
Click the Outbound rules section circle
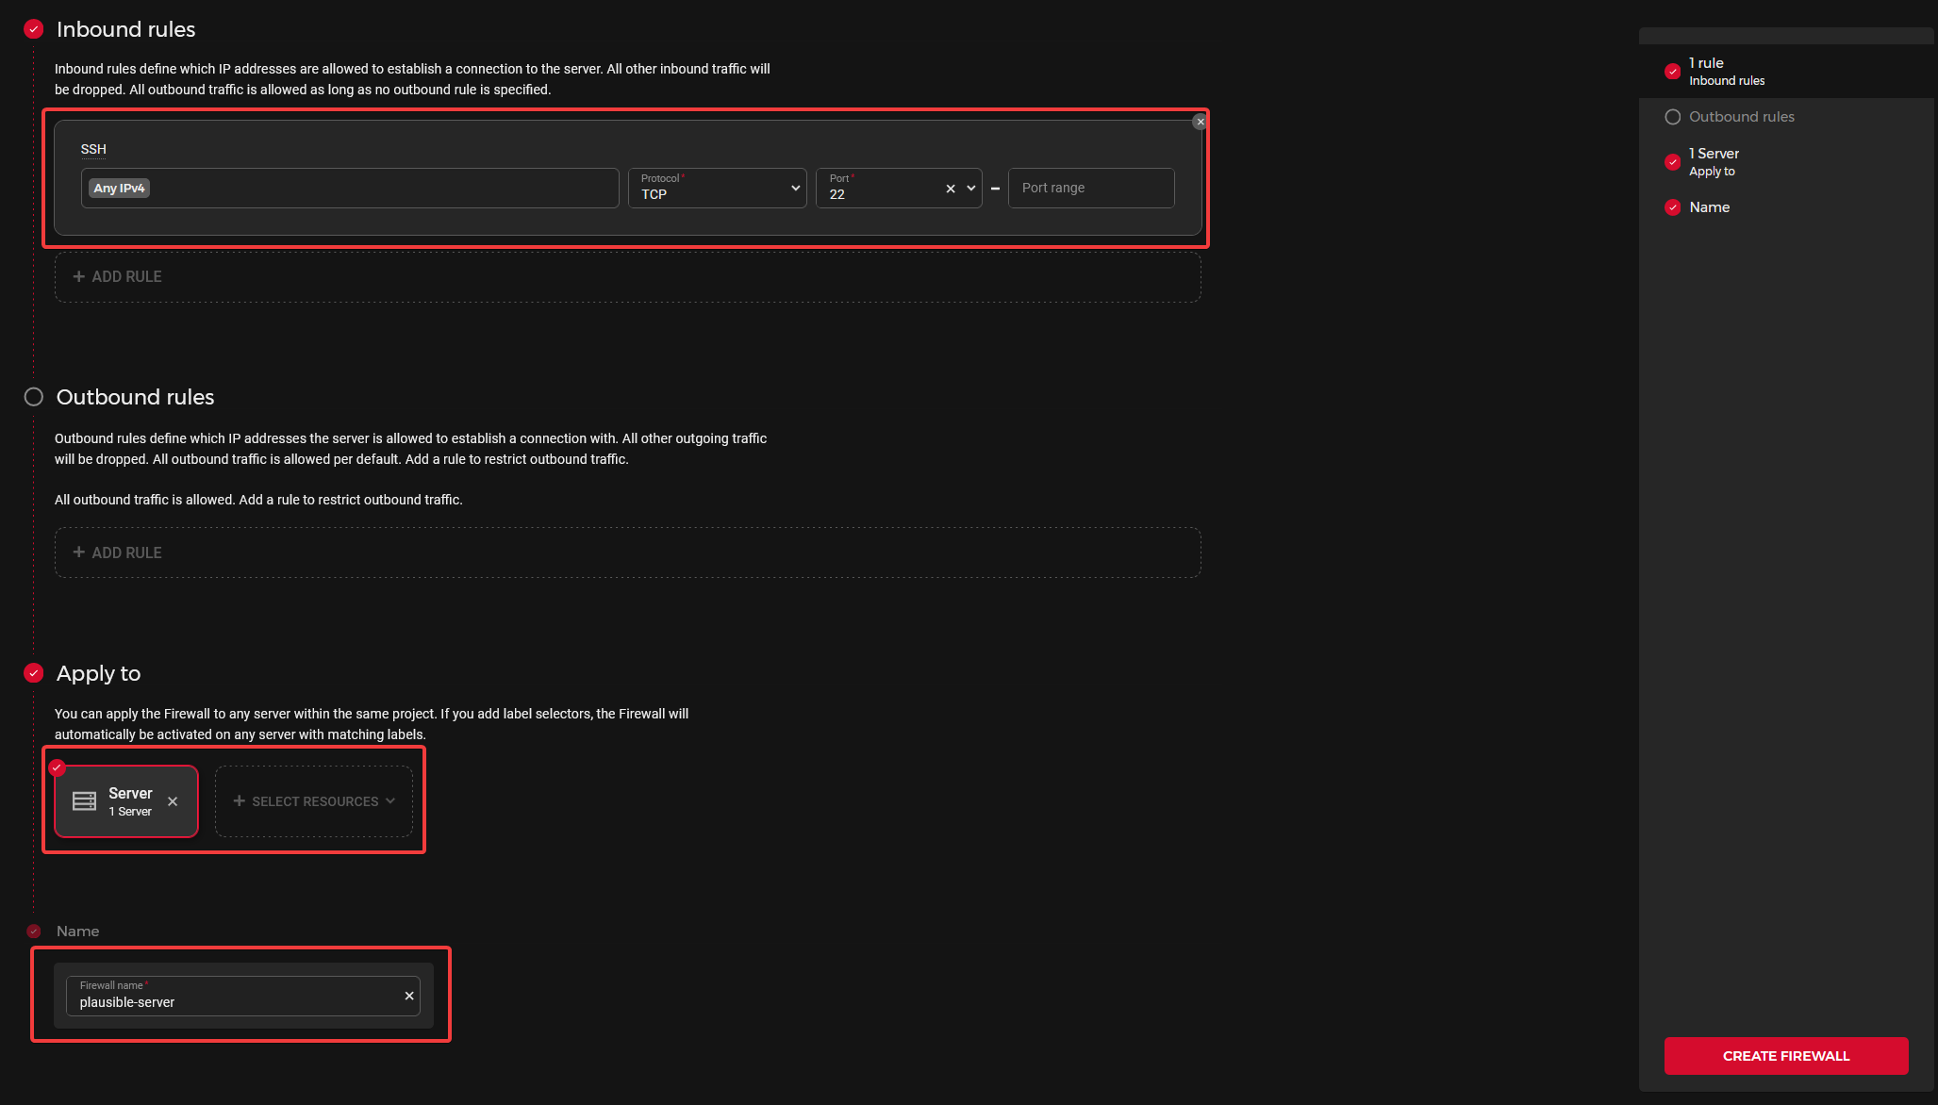coord(34,397)
